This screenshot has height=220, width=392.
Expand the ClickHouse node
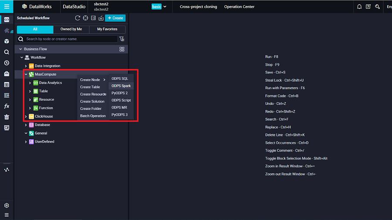click(x=26, y=117)
